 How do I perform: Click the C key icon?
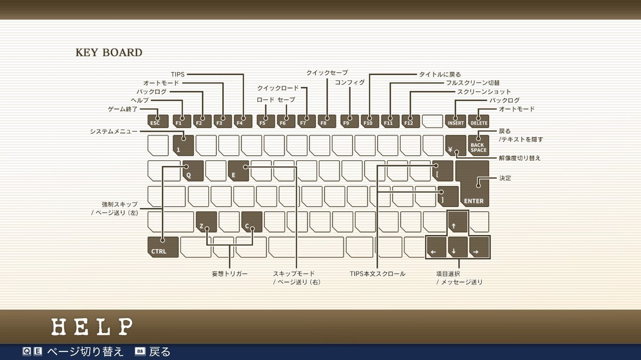(x=252, y=222)
